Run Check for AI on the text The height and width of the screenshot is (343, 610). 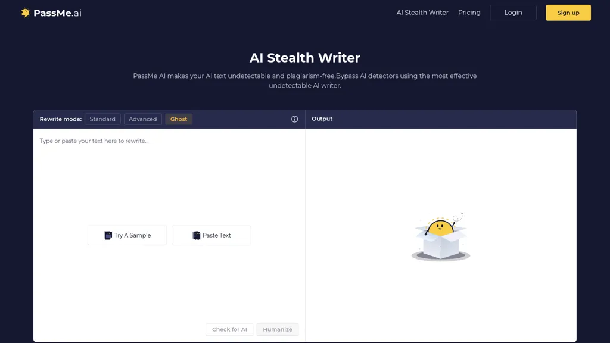click(229, 329)
